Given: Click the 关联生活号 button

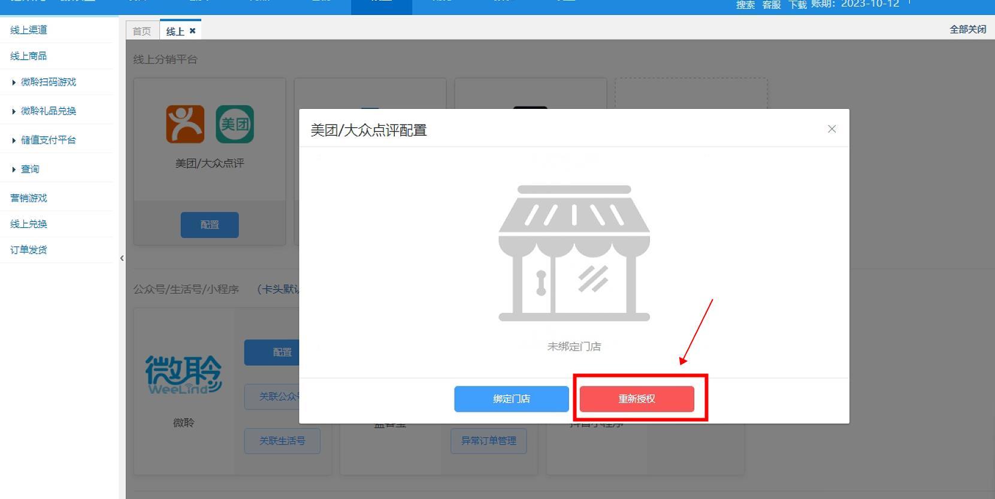Looking at the screenshot, I should point(282,441).
